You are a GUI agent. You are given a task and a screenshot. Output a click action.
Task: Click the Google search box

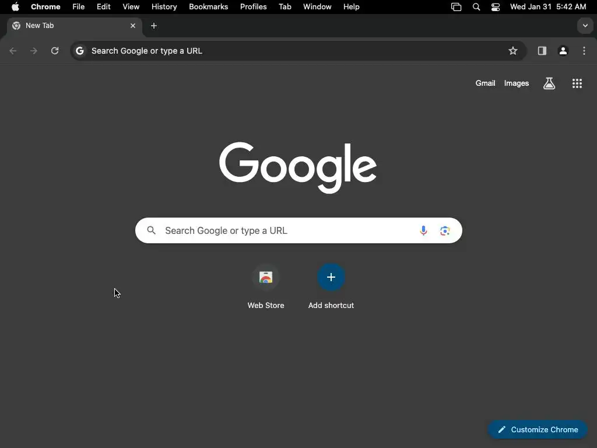click(x=298, y=230)
